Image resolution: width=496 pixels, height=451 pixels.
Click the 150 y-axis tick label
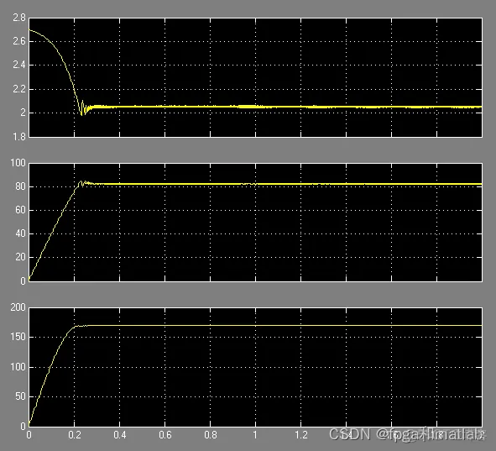(x=18, y=337)
